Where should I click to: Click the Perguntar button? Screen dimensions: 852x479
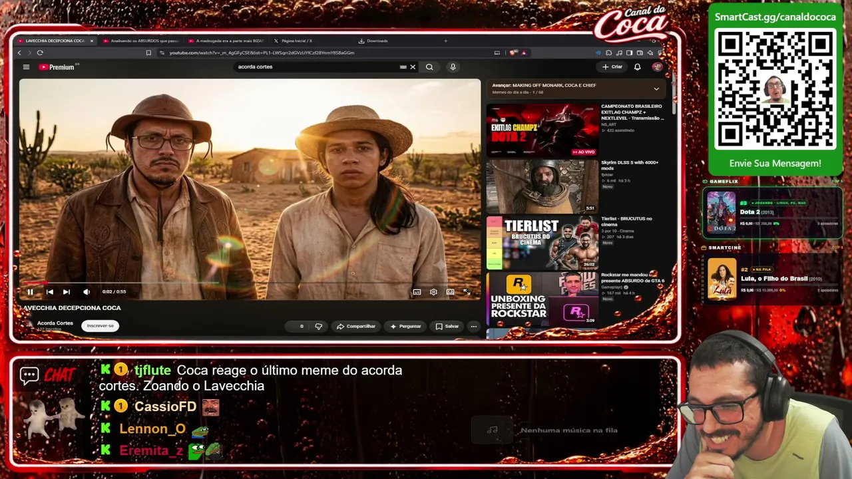click(x=406, y=326)
